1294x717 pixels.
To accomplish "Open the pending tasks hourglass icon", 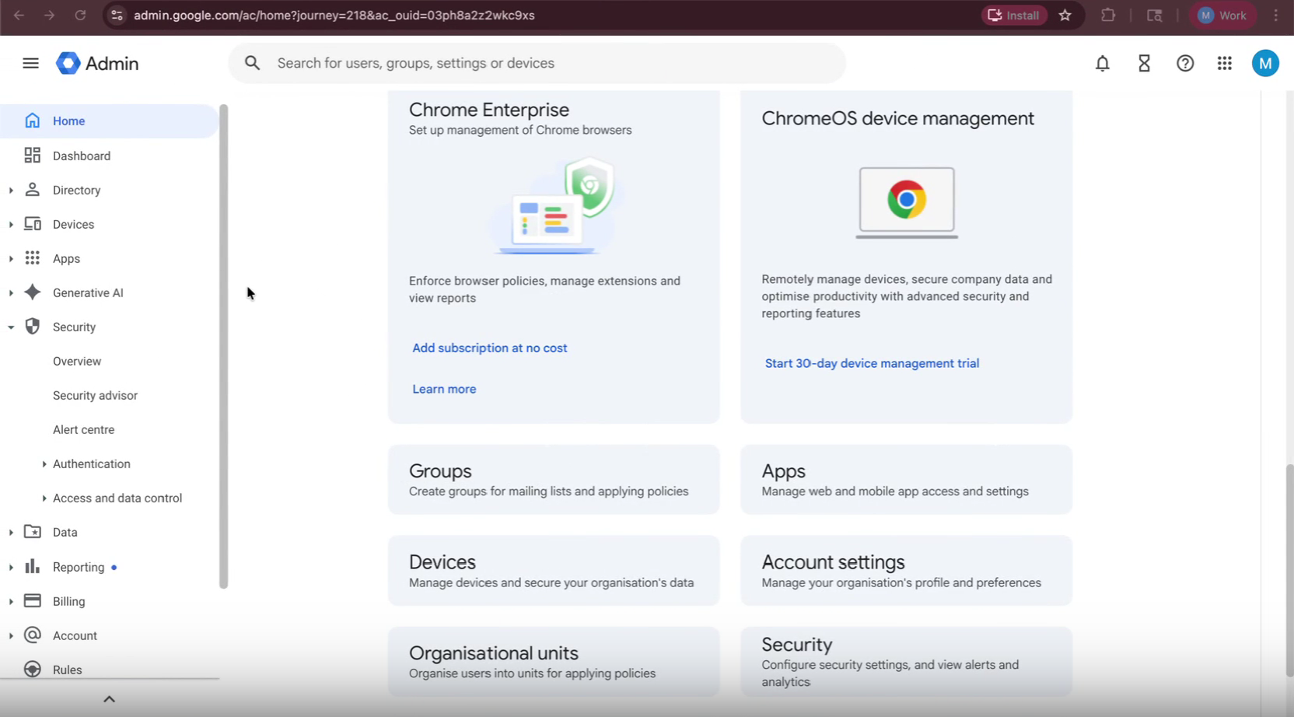I will click(1144, 63).
